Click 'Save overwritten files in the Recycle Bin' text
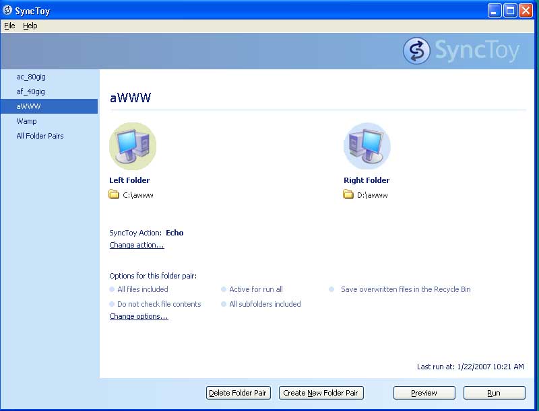 [406, 289]
